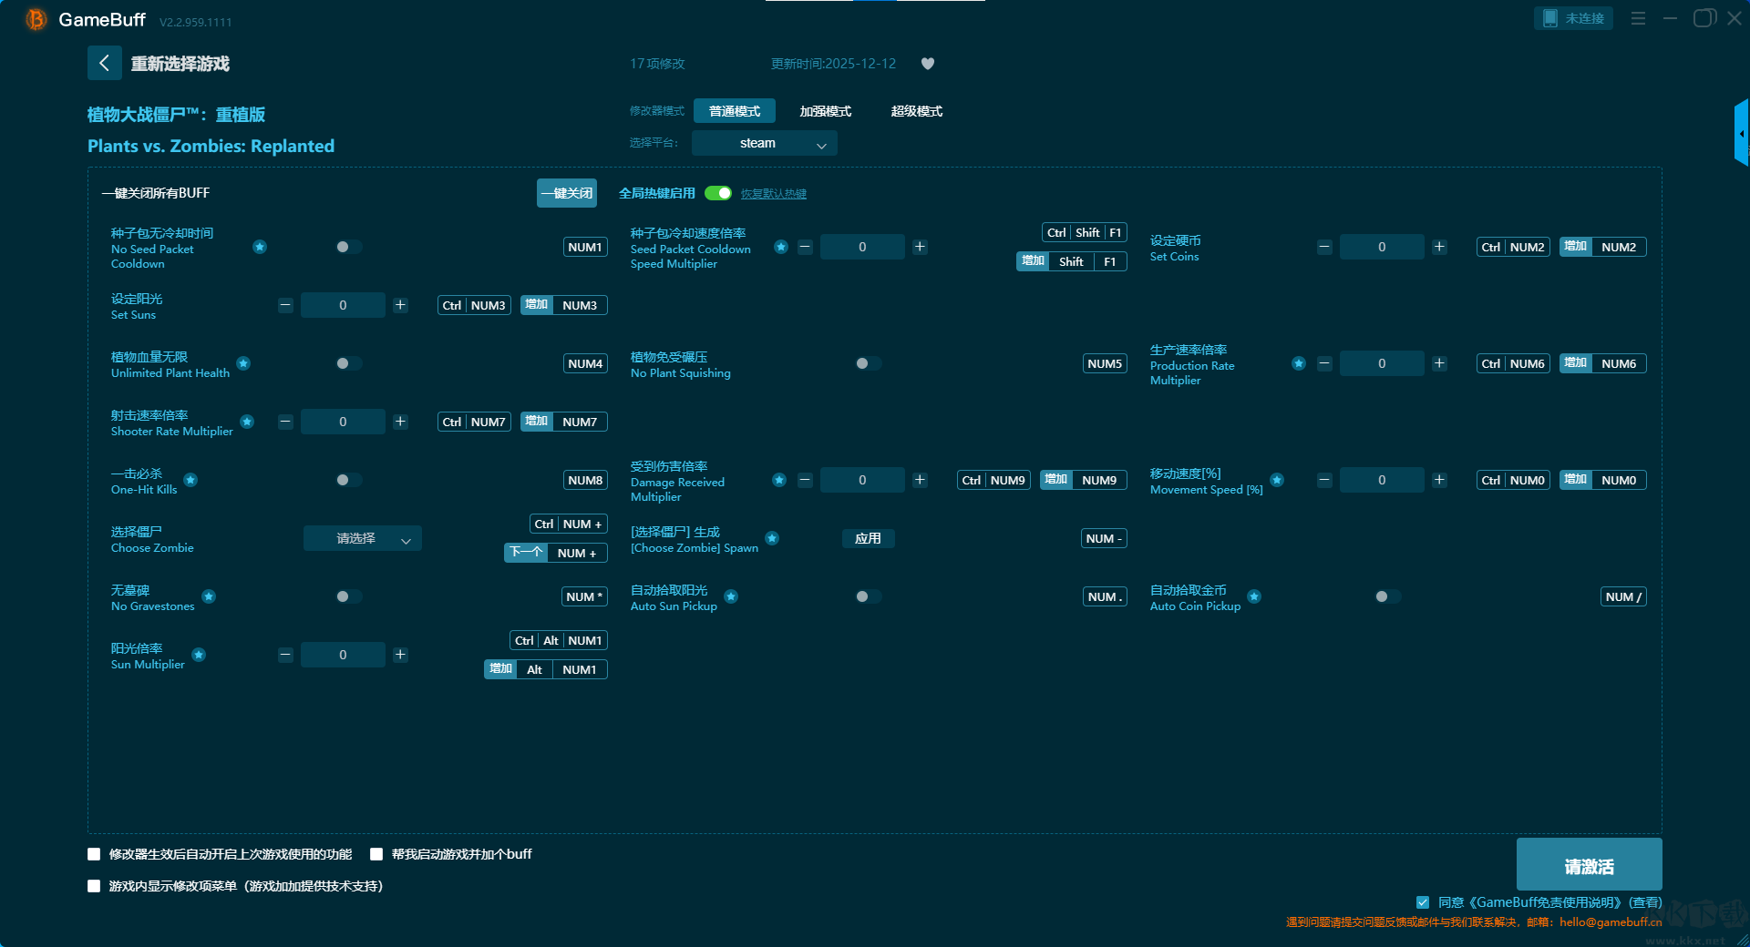The width and height of the screenshot is (1750, 947).
Task: Click Ctrl NUM3 hotkey for Set Suns
Action: point(474,305)
